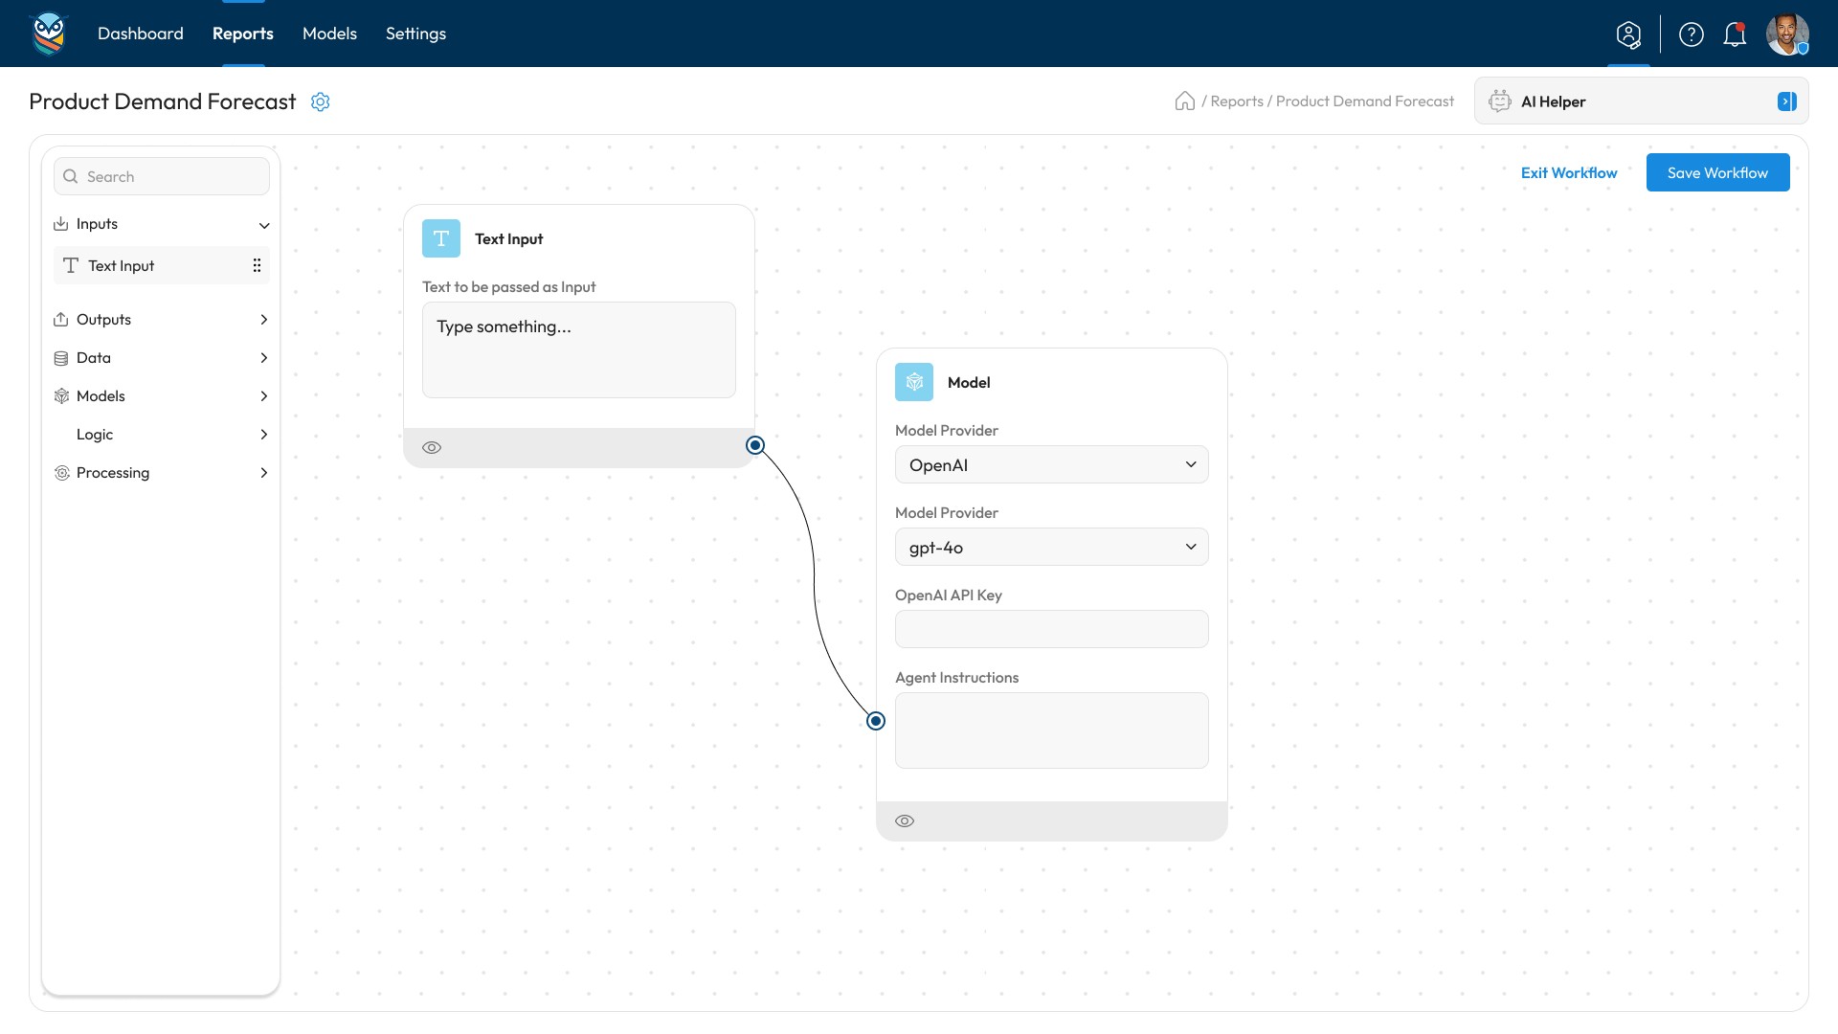Open the gpt-4o model dropdown
This screenshot has width=1838, height=1034.
1051,547
